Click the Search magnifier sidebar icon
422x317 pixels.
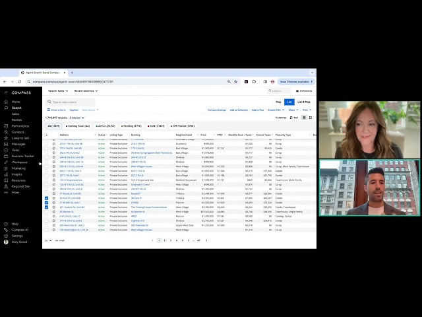coord(6,108)
